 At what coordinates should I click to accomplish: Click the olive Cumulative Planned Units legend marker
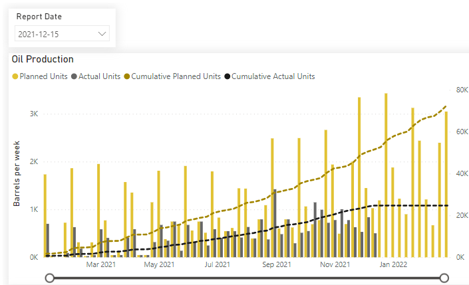coord(126,76)
